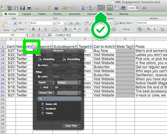The width and height of the screenshot is (167, 134).
Task: Open the Categories column filter dropdown
Action: click(51, 47)
